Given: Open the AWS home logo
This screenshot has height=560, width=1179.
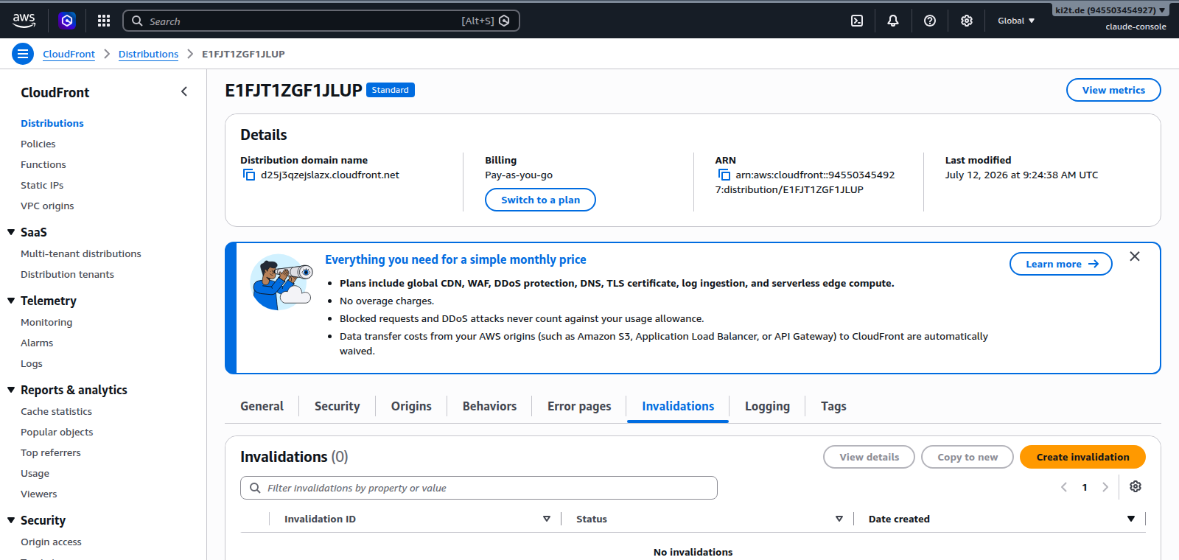Looking at the screenshot, I should [x=24, y=21].
